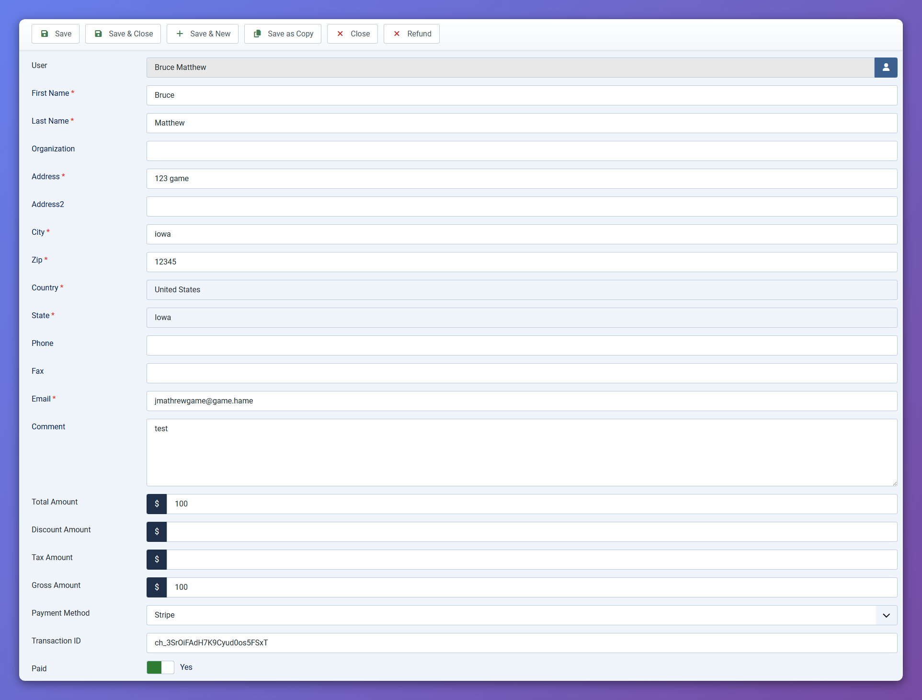This screenshot has width=922, height=700.
Task: Click the Phone number field
Action: pyautogui.click(x=521, y=345)
